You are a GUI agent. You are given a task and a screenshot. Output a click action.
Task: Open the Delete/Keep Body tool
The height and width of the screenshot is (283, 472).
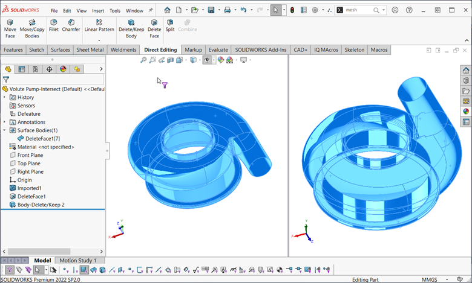(131, 29)
